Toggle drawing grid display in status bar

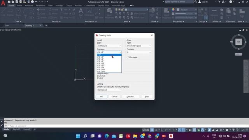152,130
